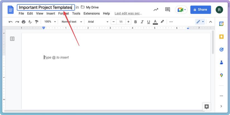Screen dimensions: 230x115
Task: Collapse the side panel with arrow
Action: [221, 106]
